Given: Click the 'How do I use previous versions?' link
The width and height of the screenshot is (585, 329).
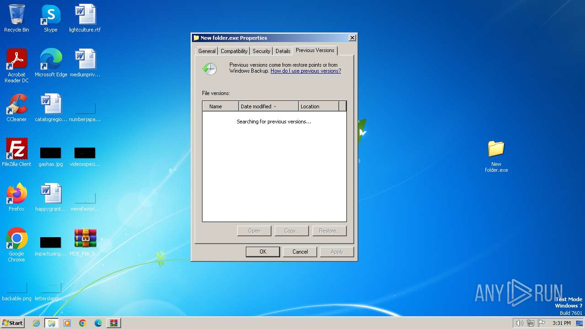Looking at the screenshot, I should click(306, 71).
